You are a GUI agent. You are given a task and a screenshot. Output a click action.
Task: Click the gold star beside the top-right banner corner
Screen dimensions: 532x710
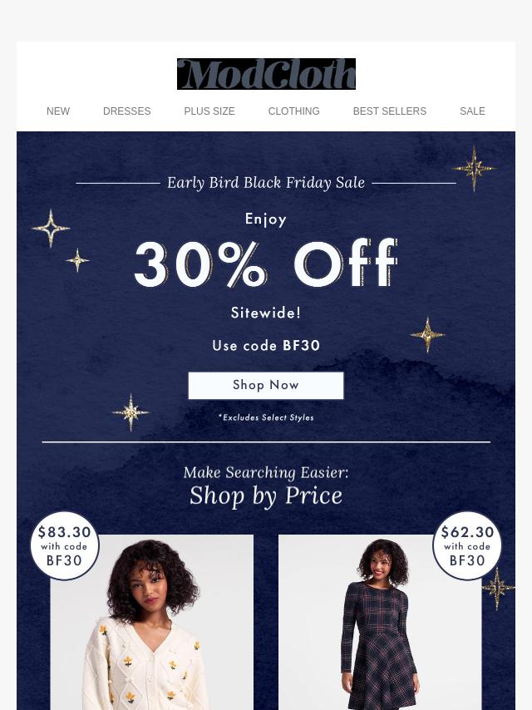[474, 169]
